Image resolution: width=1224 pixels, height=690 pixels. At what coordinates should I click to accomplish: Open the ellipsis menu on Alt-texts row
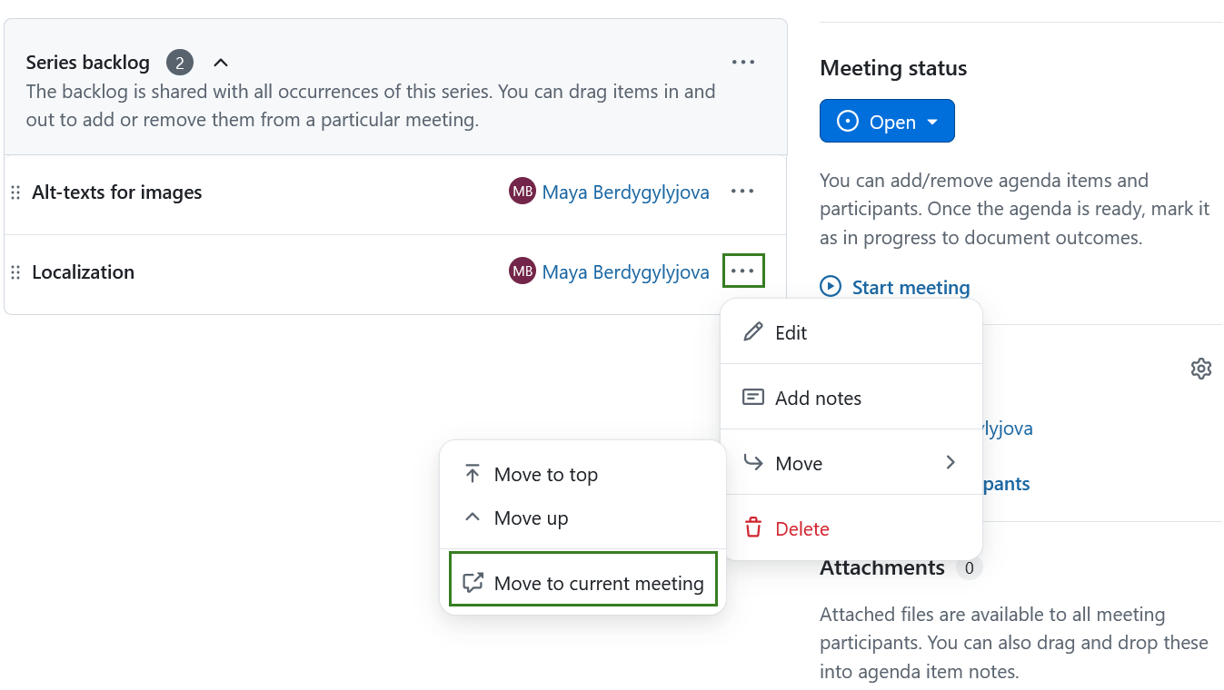(x=742, y=192)
